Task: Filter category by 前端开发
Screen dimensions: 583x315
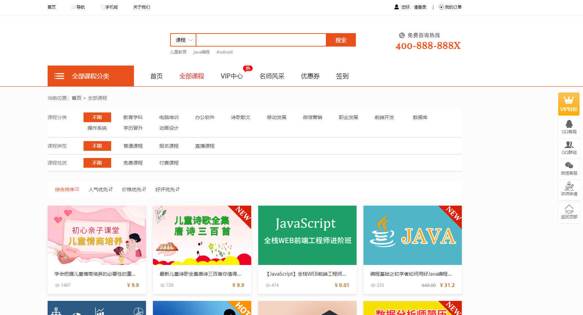Action: pos(384,117)
